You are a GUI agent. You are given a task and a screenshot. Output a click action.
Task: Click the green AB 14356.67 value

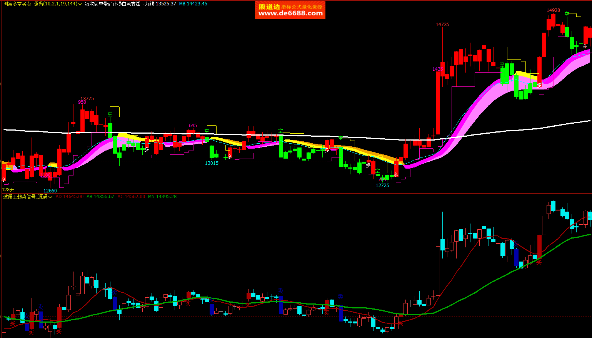pos(100,197)
